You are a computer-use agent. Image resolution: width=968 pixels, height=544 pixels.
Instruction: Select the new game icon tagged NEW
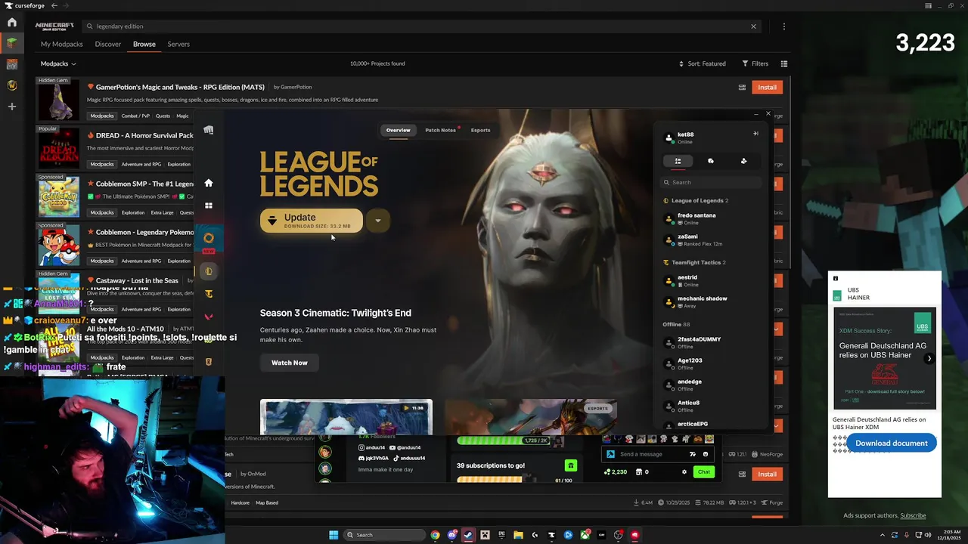209,240
